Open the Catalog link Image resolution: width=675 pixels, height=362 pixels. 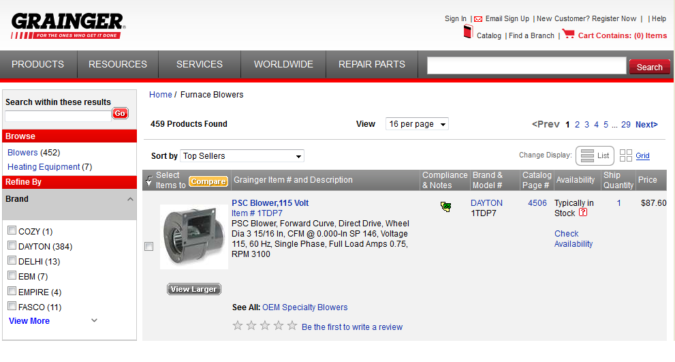click(x=489, y=35)
